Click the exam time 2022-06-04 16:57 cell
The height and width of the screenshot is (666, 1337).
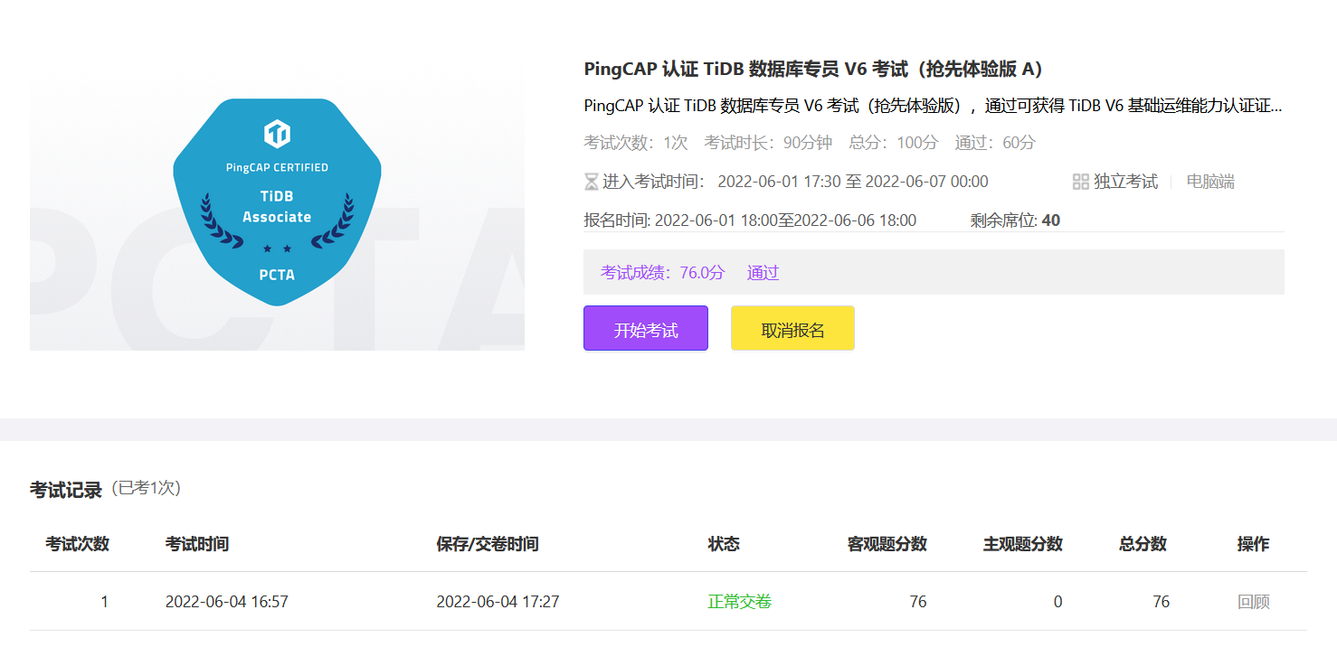pyautogui.click(x=227, y=602)
